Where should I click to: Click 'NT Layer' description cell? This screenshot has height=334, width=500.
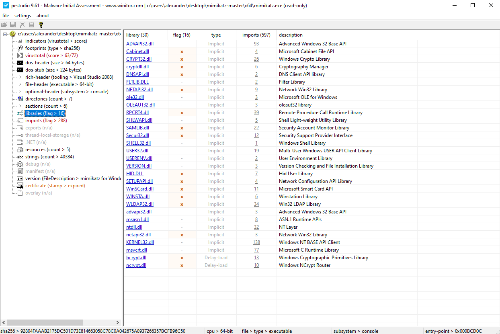pyautogui.click(x=288, y=227)
